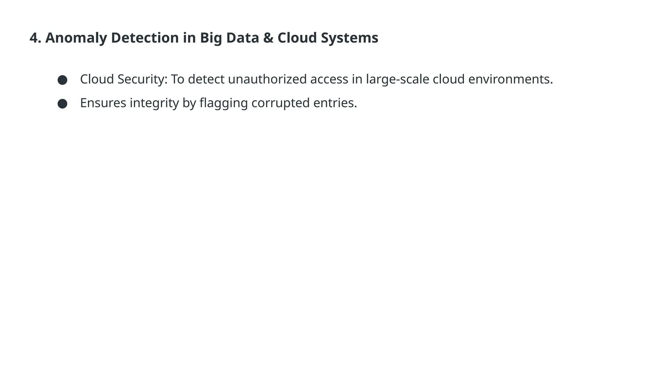Click the number "4." in the heading
Image resolution: width=672 pixels, height=378 pixels.
click(x=35, y=38)
